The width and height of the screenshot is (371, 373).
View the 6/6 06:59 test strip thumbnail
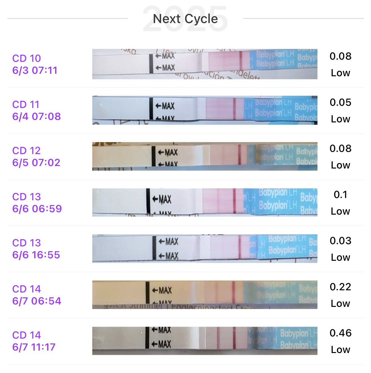pos(205,202)
